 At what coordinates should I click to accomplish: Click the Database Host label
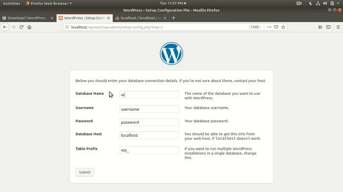88,134
